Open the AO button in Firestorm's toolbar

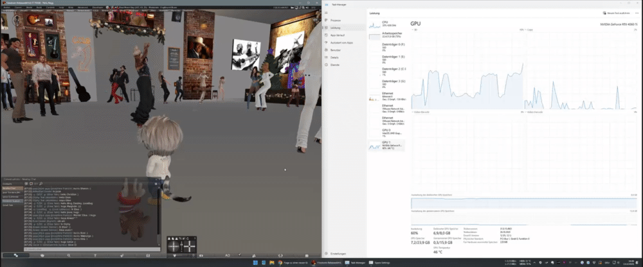point(228,255)
